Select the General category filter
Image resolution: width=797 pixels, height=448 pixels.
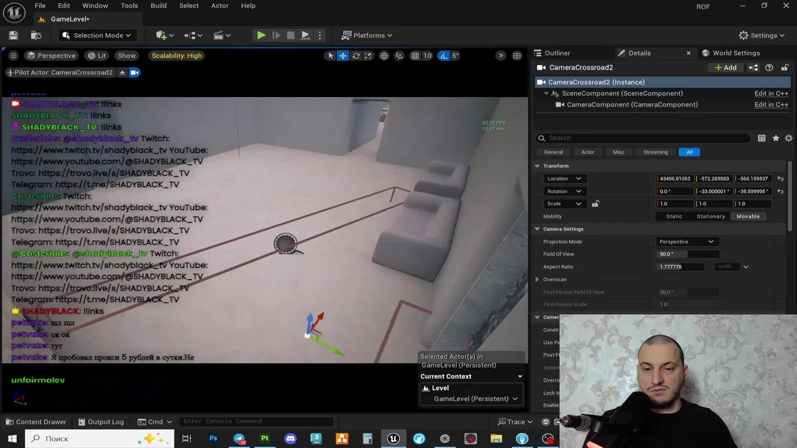click(553, 152)
